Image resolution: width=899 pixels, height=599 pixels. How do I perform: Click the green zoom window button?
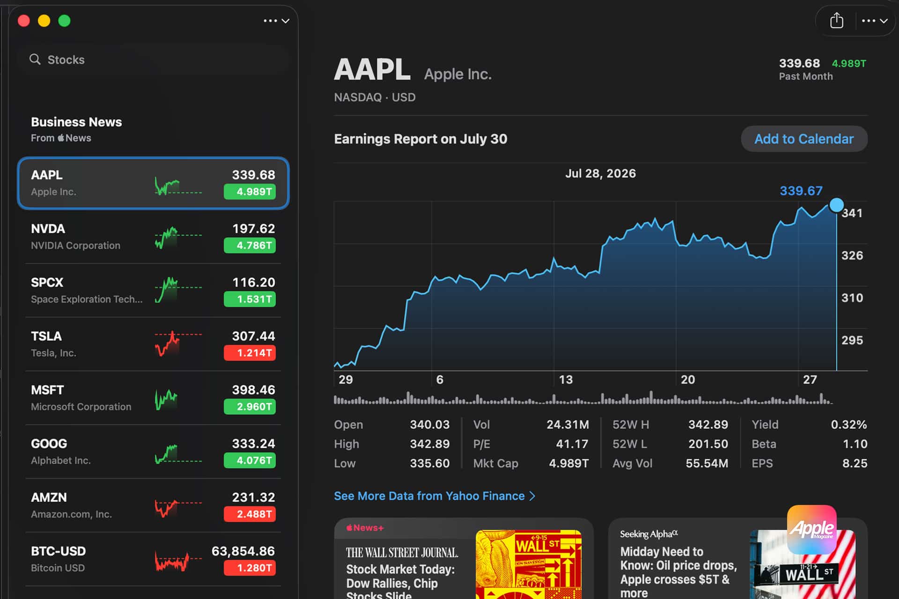(64, 21)
